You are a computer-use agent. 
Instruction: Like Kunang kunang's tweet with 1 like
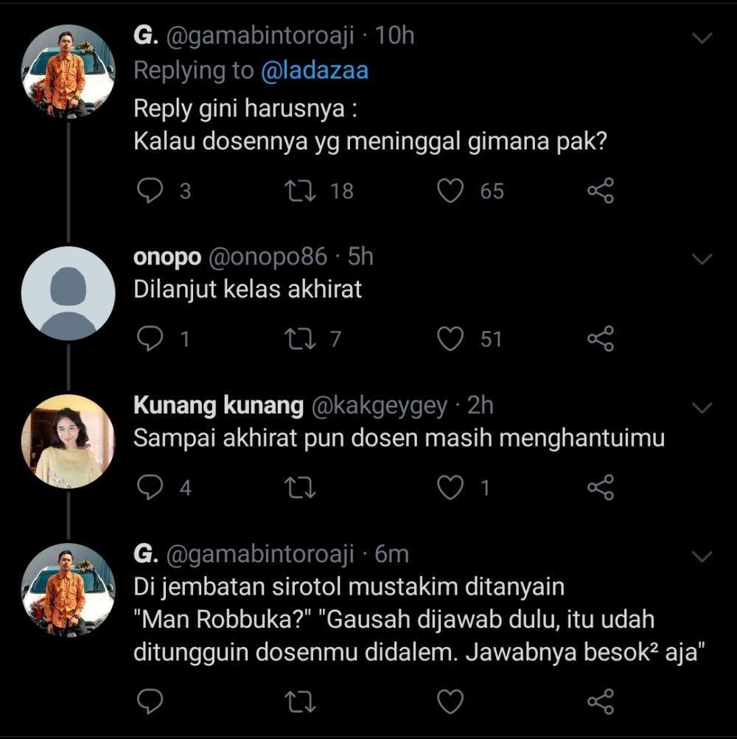(450, 487)
